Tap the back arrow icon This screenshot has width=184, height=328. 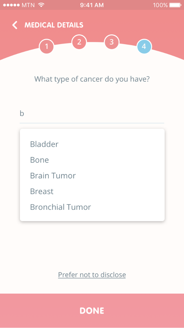click(15, 25)
